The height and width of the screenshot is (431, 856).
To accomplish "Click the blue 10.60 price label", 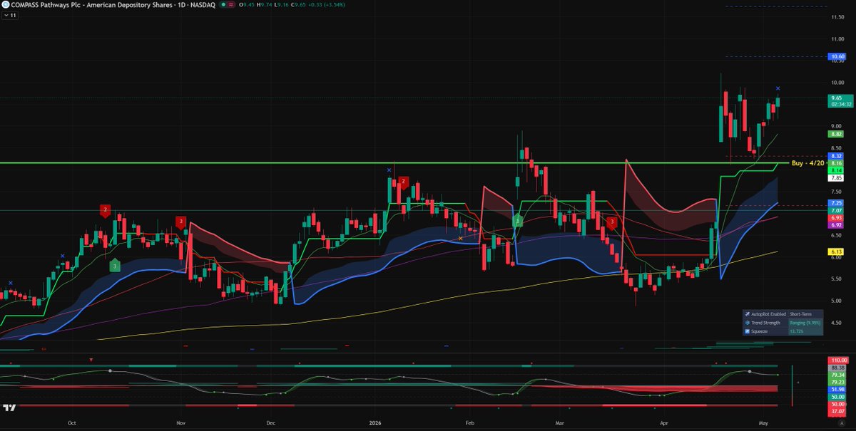I will tap(837, 56).
